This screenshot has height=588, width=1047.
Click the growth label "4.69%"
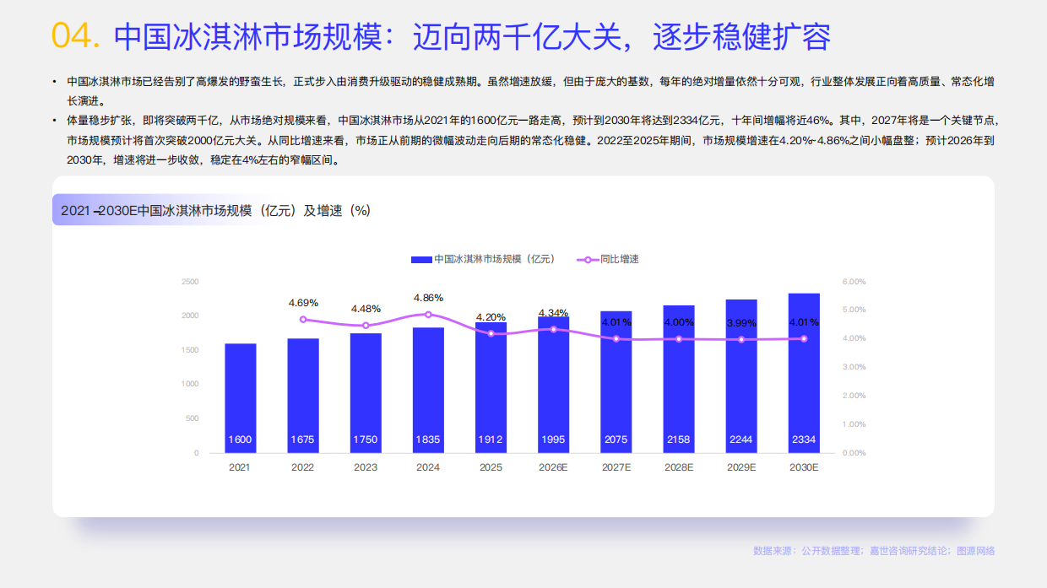303,302
